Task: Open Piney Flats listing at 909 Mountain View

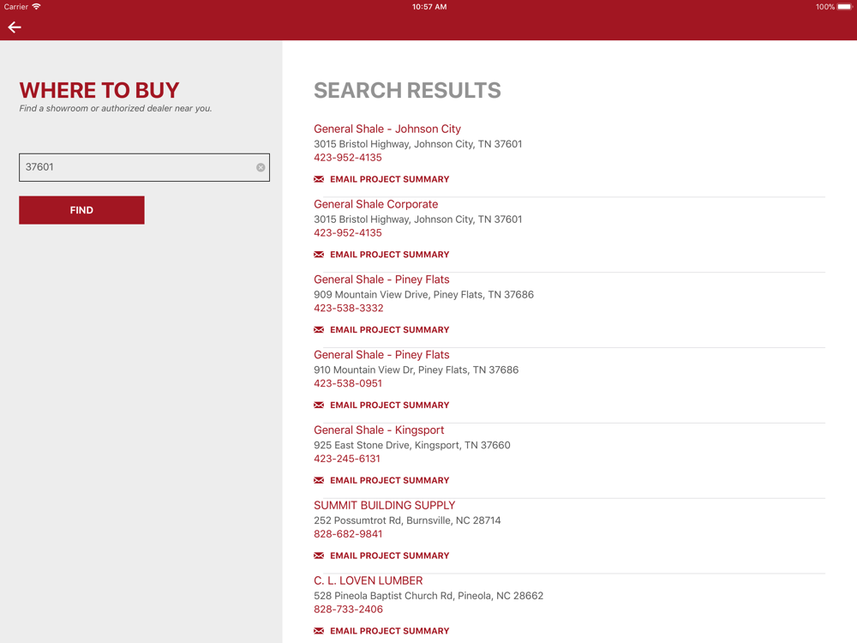Action: (381, 279)
